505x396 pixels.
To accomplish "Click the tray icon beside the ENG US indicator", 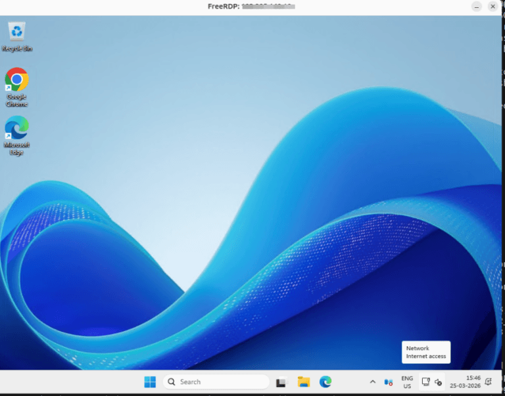I will click(389, 382).
